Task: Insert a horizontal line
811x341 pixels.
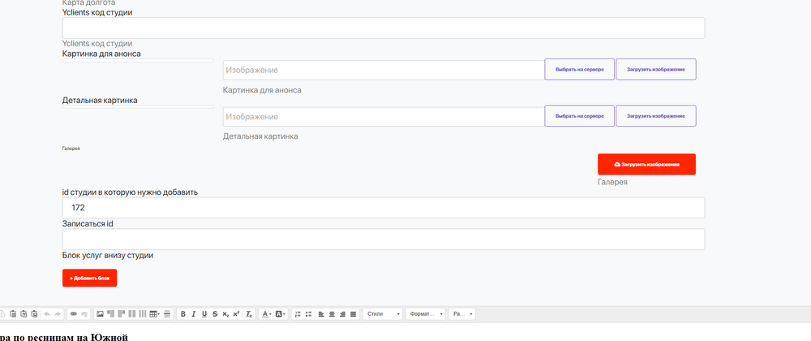Action: [x=168, y=313]
